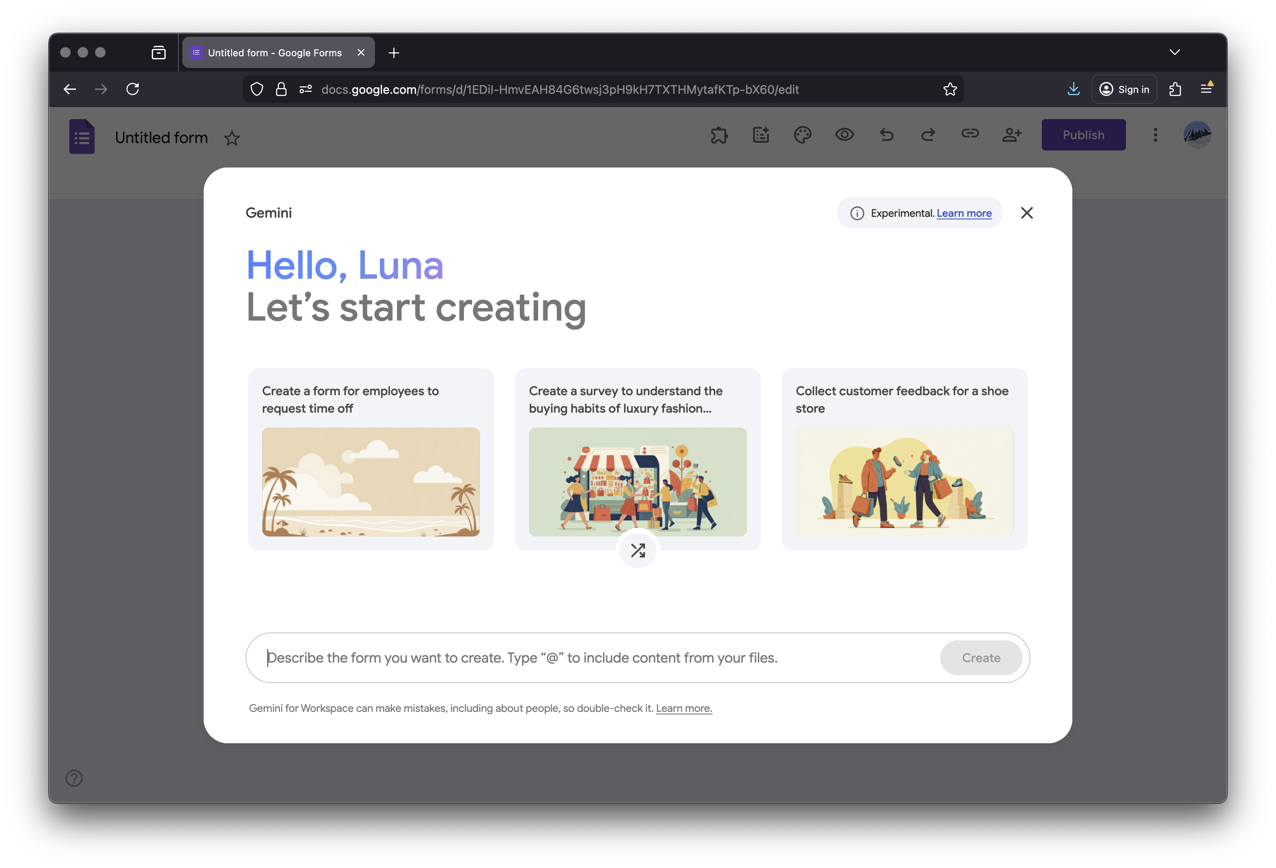
Task: Star the Untitled form
Action: 232,138
